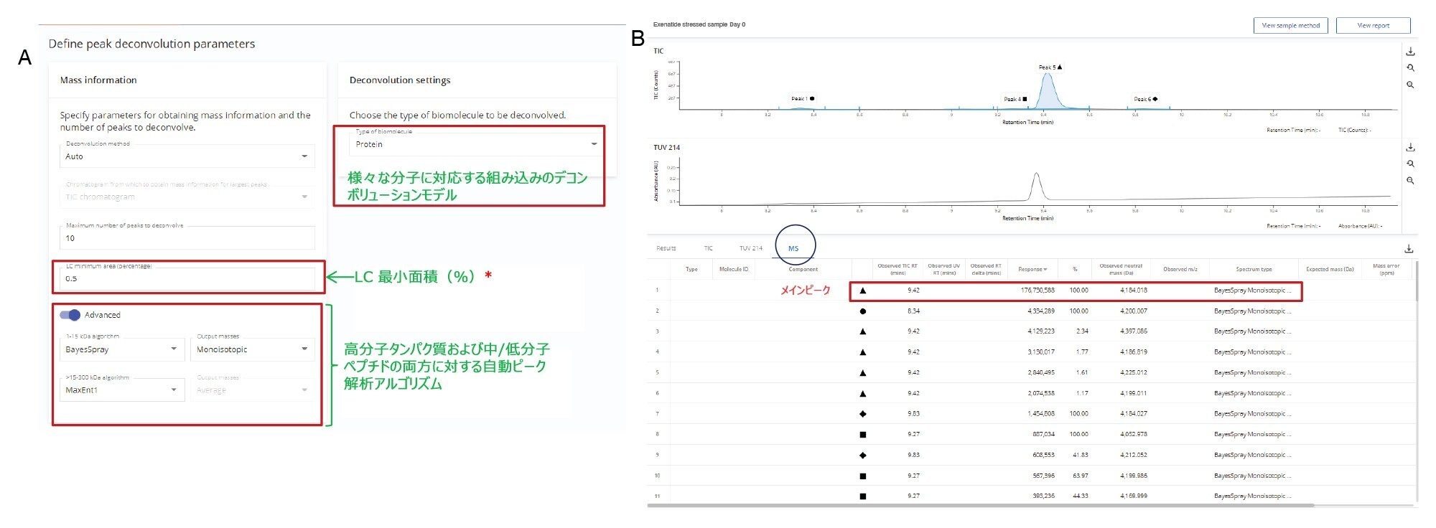Screen dimensions: 1436x528
Task: Click percentage value 41.83
Action: [1080, 455]
